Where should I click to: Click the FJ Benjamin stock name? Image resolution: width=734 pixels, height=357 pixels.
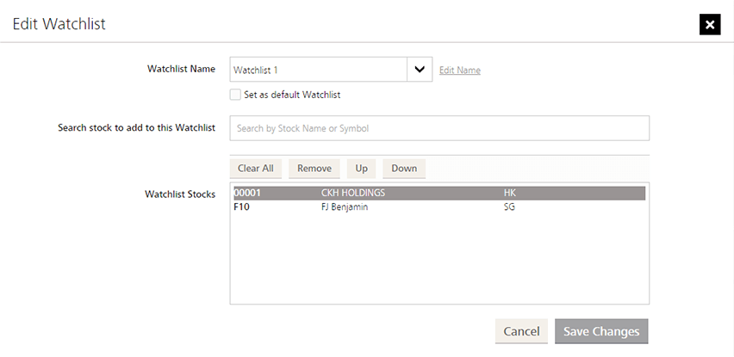pos(345,207)
